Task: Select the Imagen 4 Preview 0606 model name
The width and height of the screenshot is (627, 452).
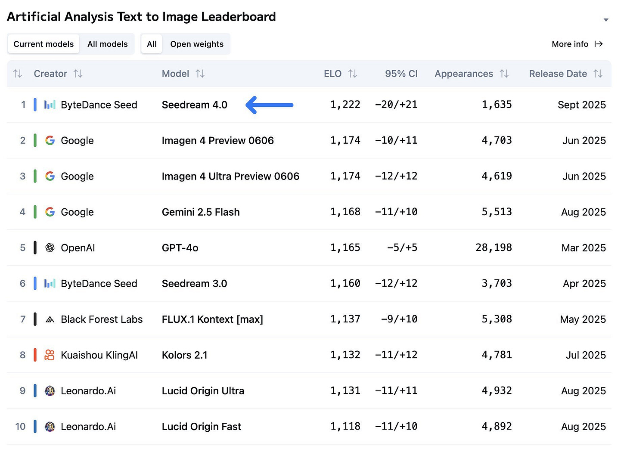Action: pyautogui.click(x=217, y=140)
